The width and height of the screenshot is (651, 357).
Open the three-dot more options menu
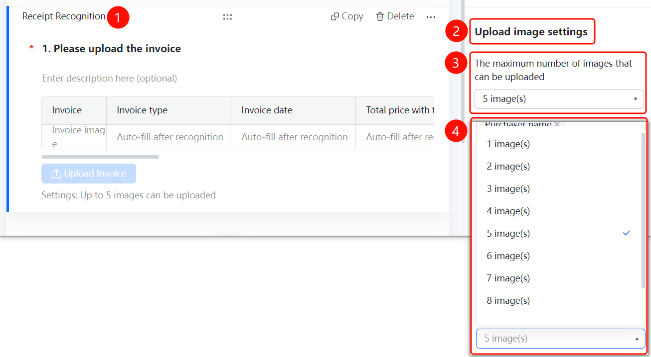click(431, 17)
